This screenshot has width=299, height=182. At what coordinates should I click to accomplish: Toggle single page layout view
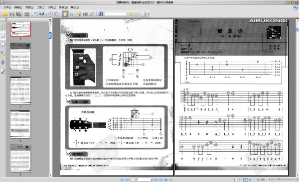click(x=236, y=180)
